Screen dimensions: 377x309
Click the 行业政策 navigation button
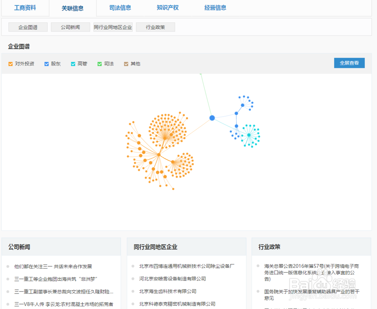[x=155, y=27]
